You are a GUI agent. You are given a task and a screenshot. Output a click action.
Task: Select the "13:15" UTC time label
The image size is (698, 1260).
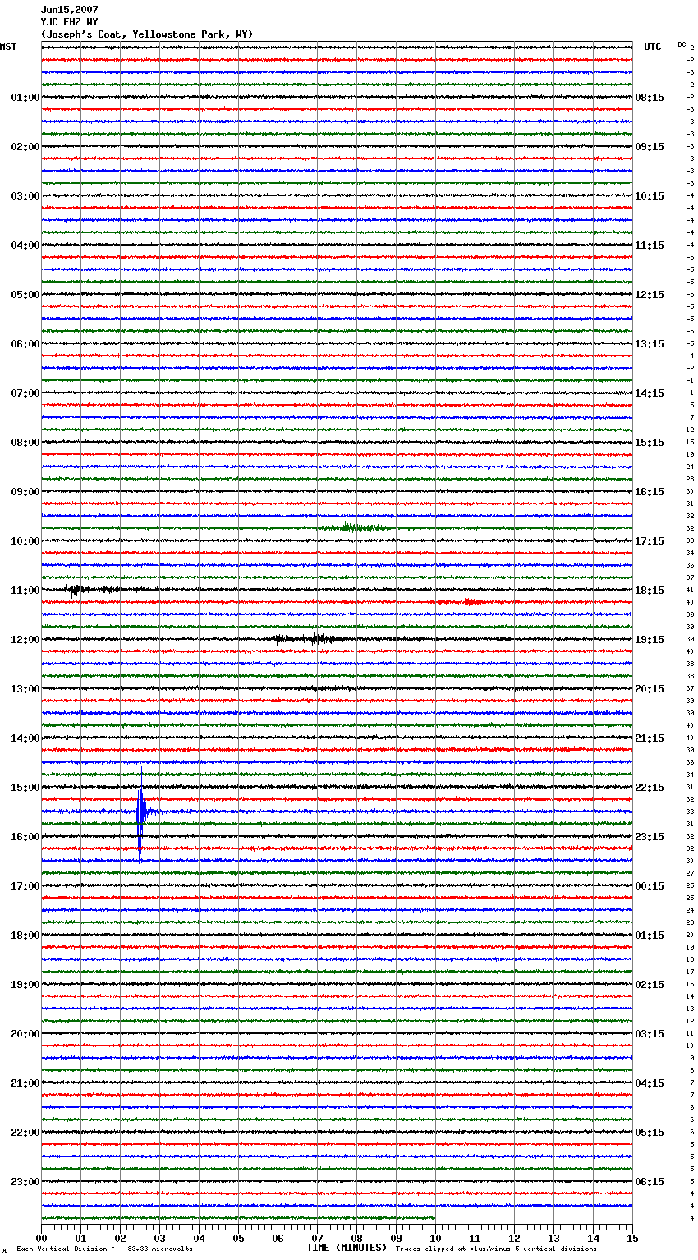(650, 344)
